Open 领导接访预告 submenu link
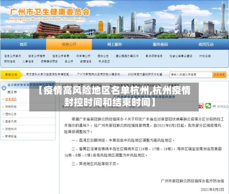This screenshot has height=194, width=229. tap(49, 61)
